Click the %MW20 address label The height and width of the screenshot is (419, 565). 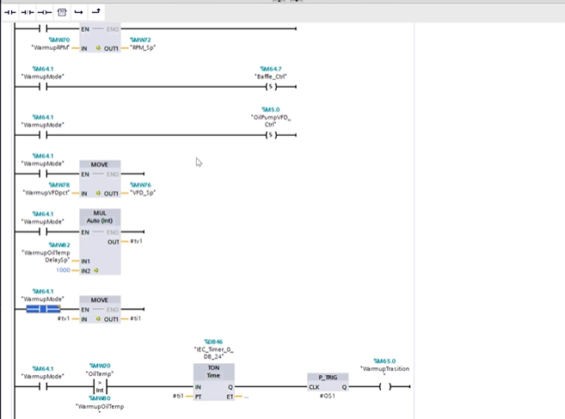(x=100, y=366)
